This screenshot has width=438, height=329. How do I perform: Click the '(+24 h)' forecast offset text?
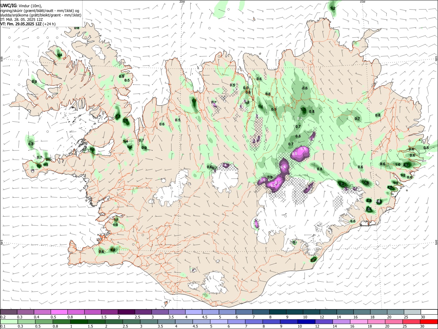coord(49,24)
